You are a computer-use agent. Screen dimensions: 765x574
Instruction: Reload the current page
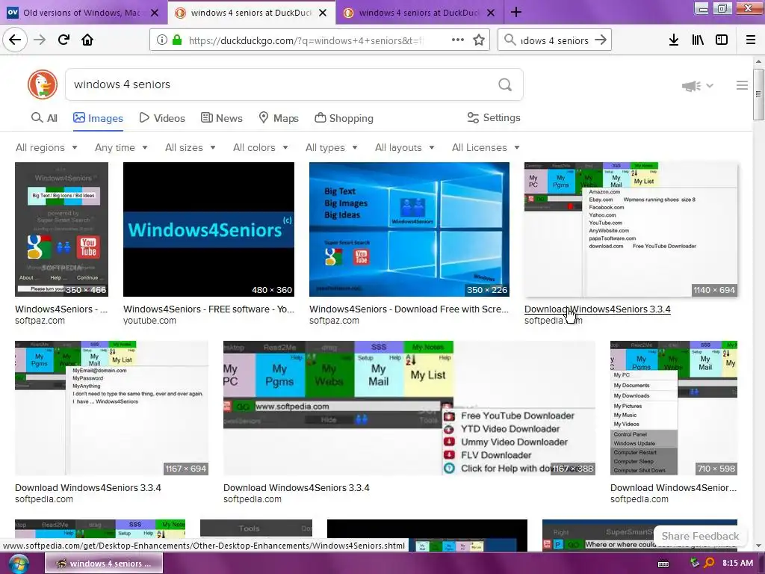pos(64,40)
